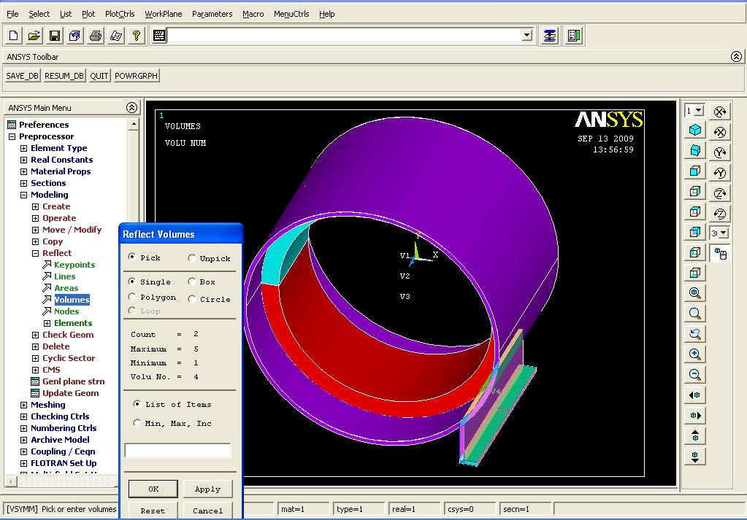Open the window number dropdown showing 1
747x520 pixels.
point(698,110)
